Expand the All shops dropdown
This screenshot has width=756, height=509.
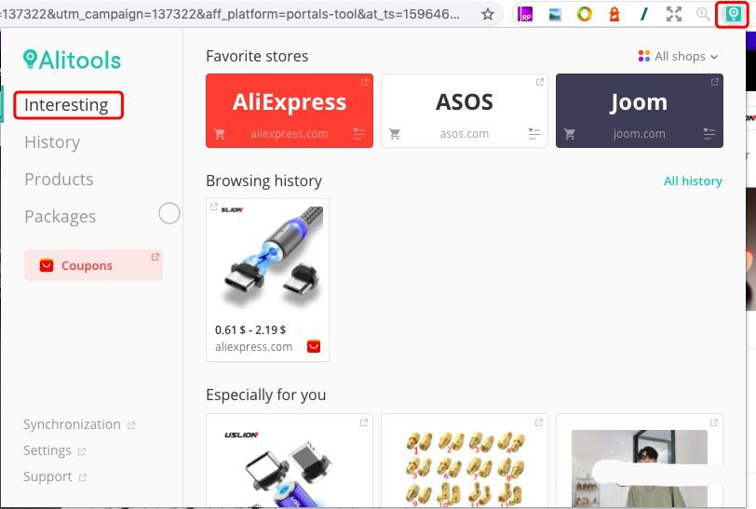pyautogui.click(x=678, y=57)
